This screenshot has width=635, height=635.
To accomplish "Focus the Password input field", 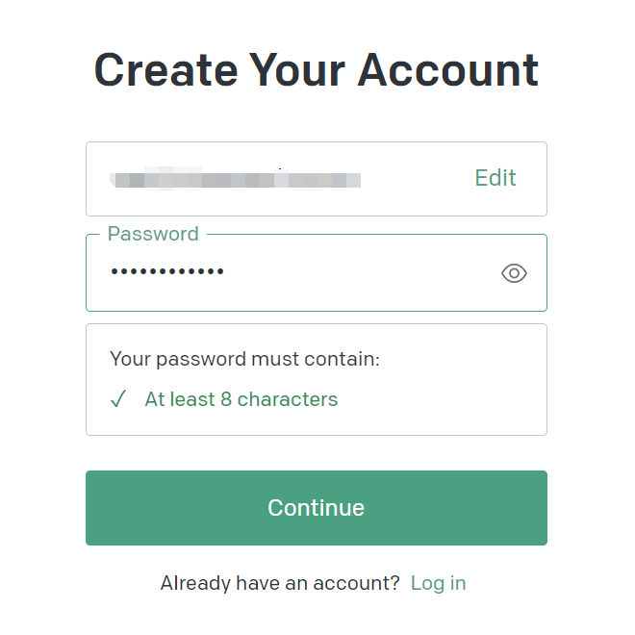I will tap(317, 272).
